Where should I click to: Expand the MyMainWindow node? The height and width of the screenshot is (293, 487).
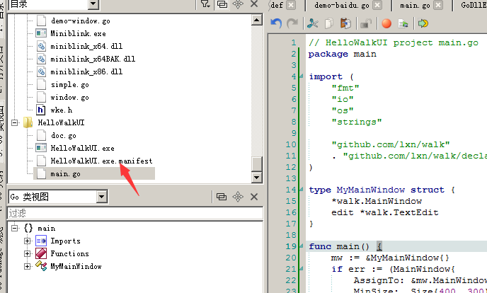click(x=28, y=266)
